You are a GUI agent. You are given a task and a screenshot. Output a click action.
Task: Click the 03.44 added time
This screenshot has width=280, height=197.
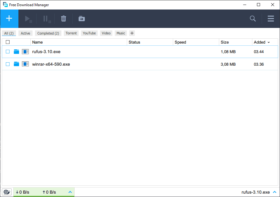coord(259,52)
